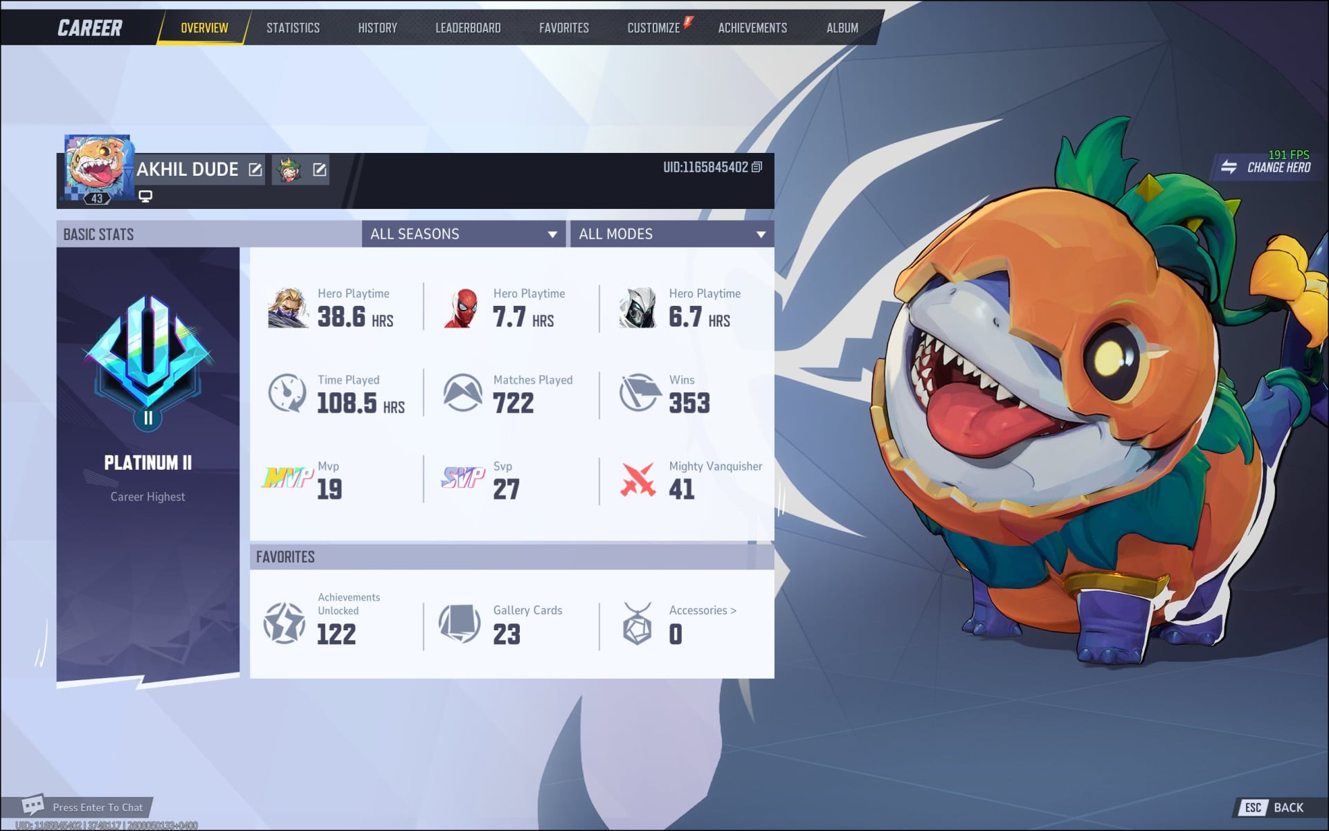This screenshot has width=1329, height=831.
Task: Click the MVP badge icon
Action: coord(287,477)
